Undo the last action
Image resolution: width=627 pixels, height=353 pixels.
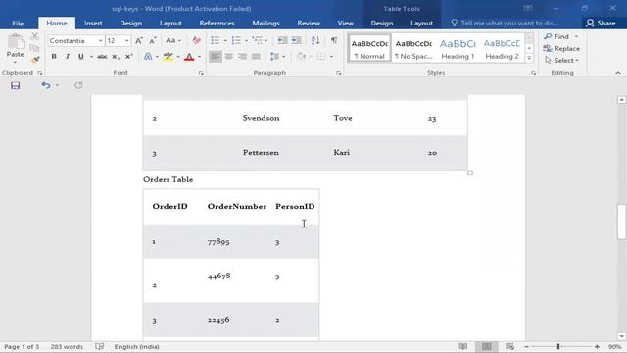pos(46,85)
